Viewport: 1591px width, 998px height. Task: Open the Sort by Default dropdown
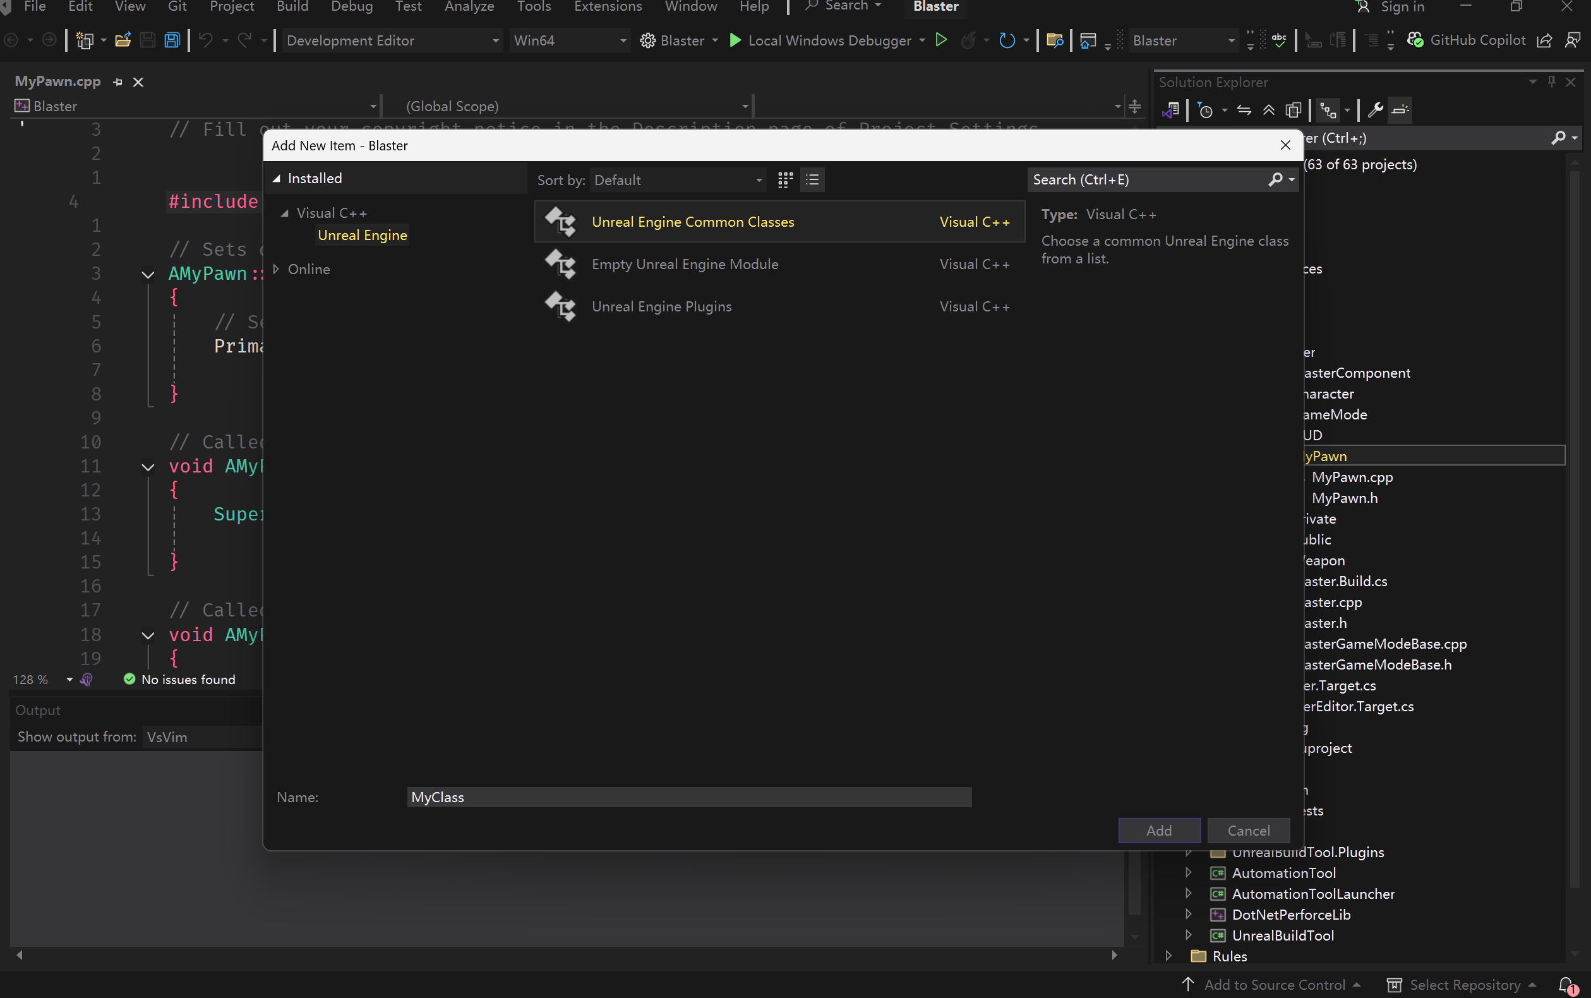[678, 179]
